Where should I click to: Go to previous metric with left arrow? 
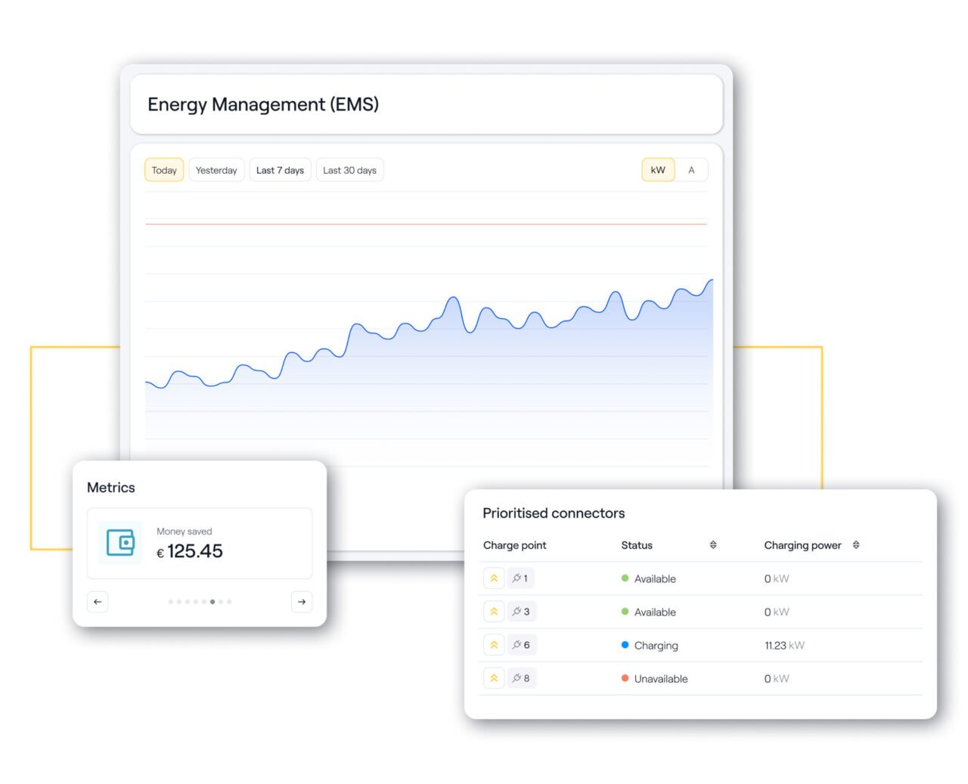click(98, 602)
